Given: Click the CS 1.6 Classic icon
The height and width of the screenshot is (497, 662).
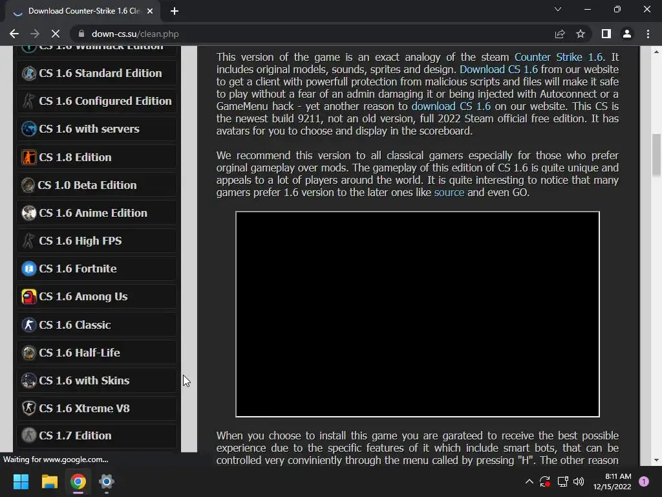Looking at the screenshot, I should pos(28,325).
